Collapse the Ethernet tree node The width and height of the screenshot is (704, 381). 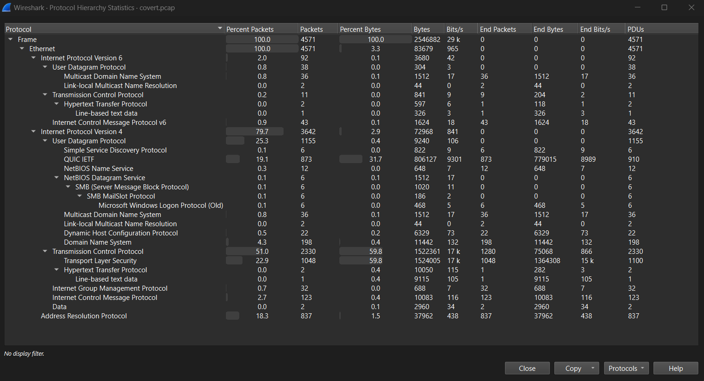(22, 49)
